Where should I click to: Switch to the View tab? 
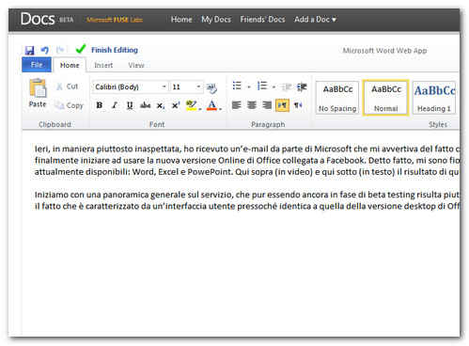[x=136, y=65]
